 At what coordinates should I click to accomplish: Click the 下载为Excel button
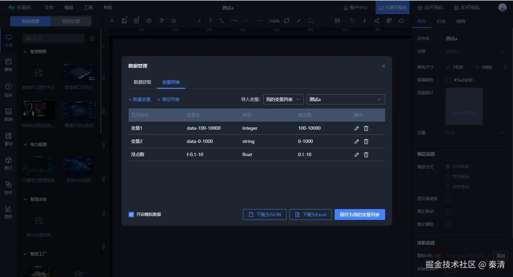click(311, 215)
